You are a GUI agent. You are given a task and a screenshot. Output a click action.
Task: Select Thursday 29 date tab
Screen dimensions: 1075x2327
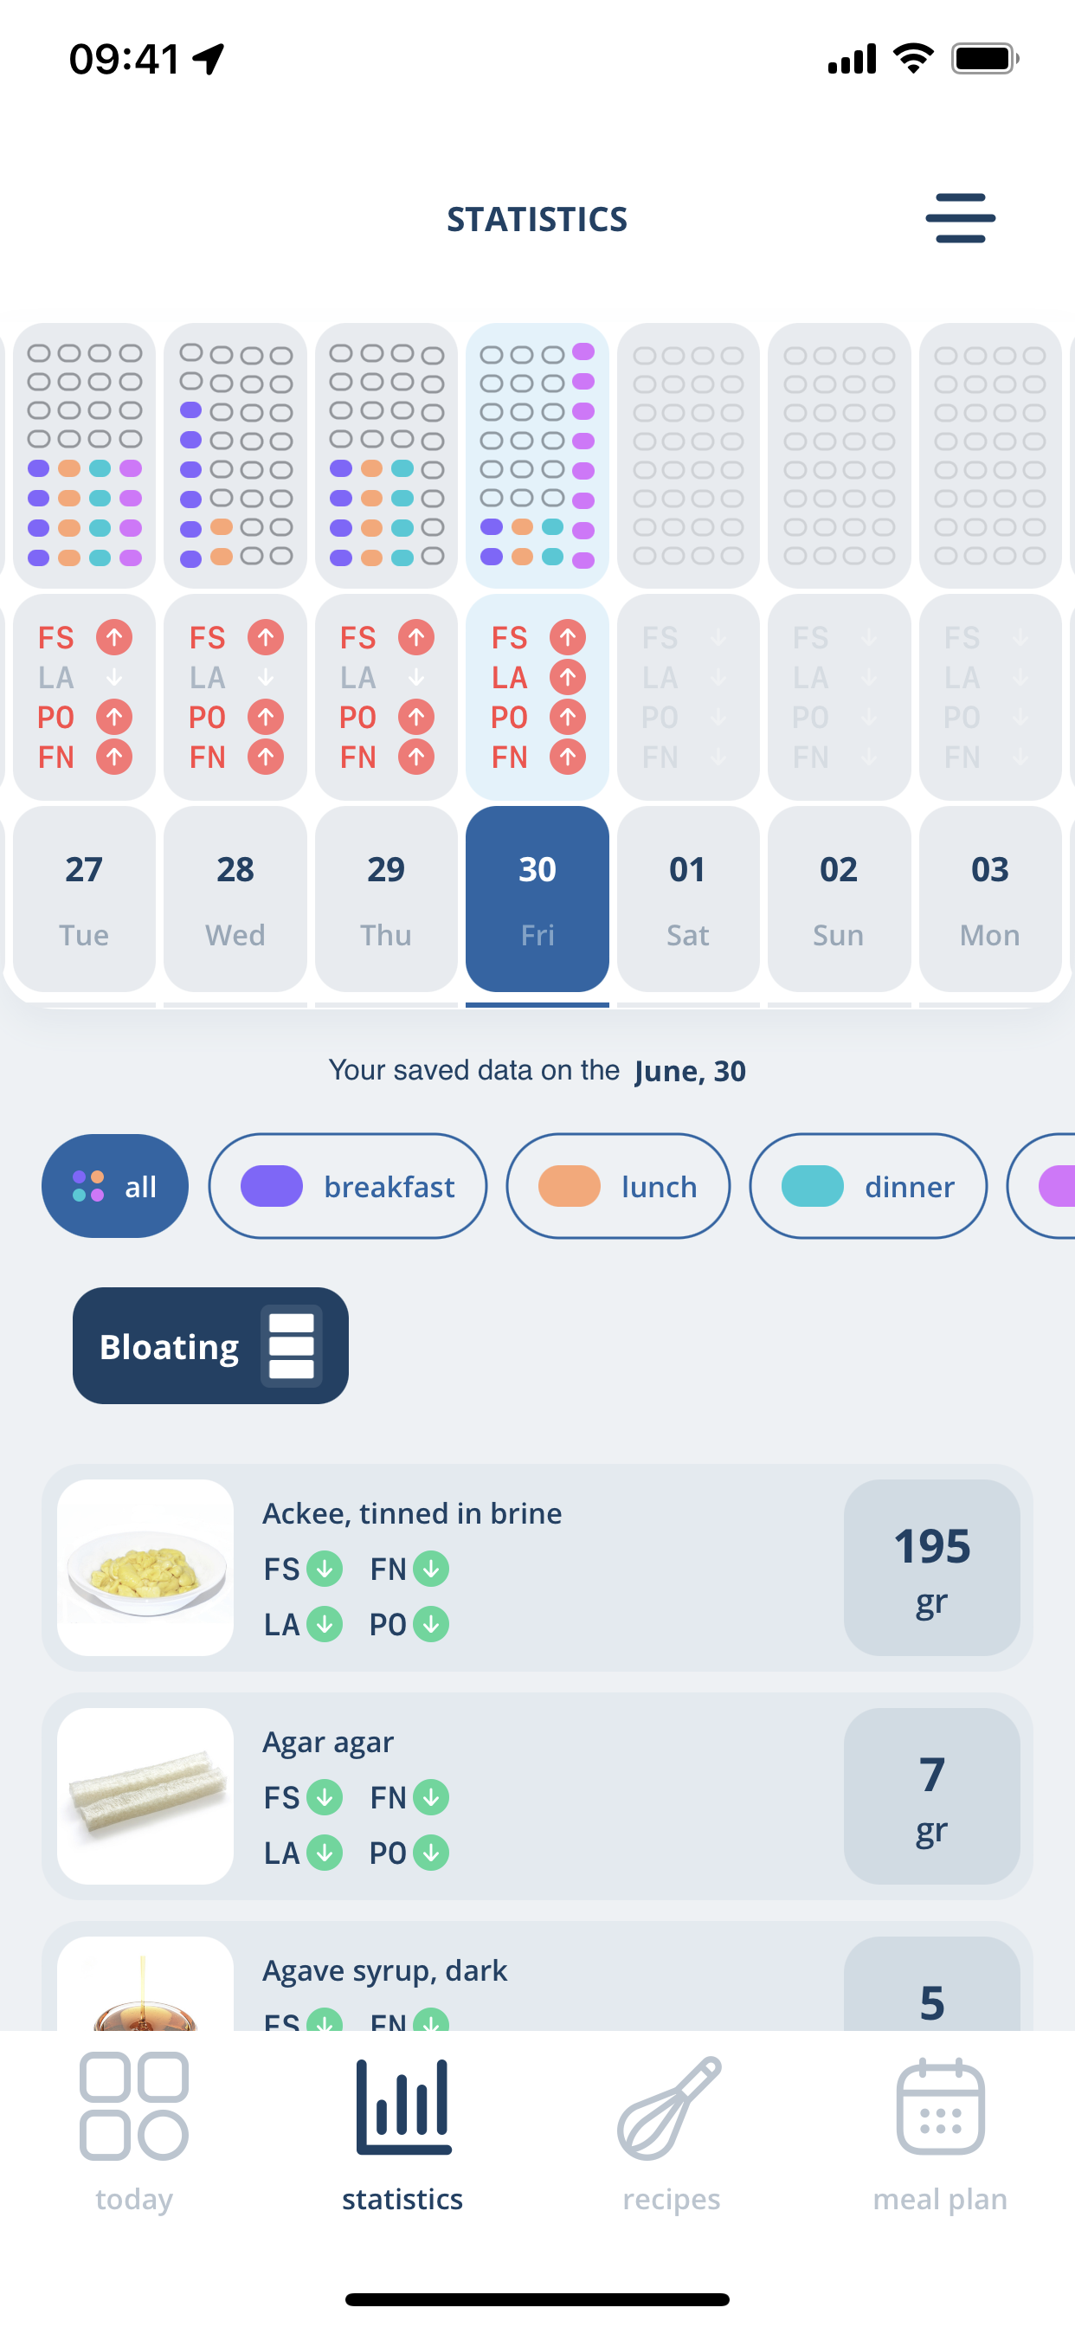tap(386, 899)
